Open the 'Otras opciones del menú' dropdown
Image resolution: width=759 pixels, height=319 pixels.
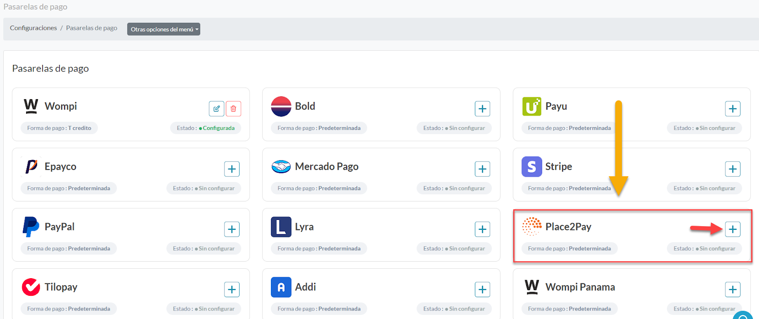click(163, 29)
